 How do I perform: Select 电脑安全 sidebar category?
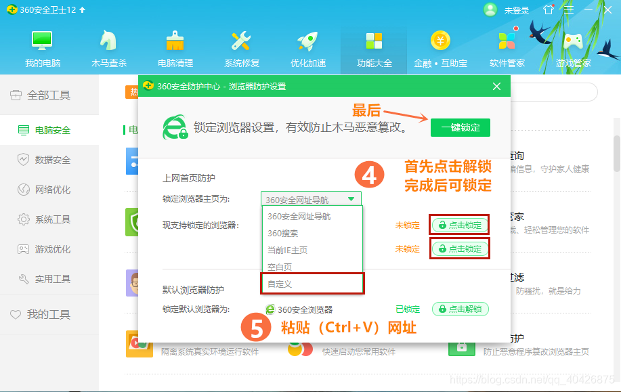coord(49,130)
